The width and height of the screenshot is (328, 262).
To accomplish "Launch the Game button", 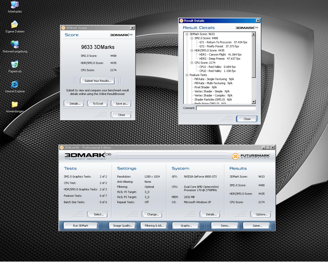I will pyautogui.click(x=257, y=226).
